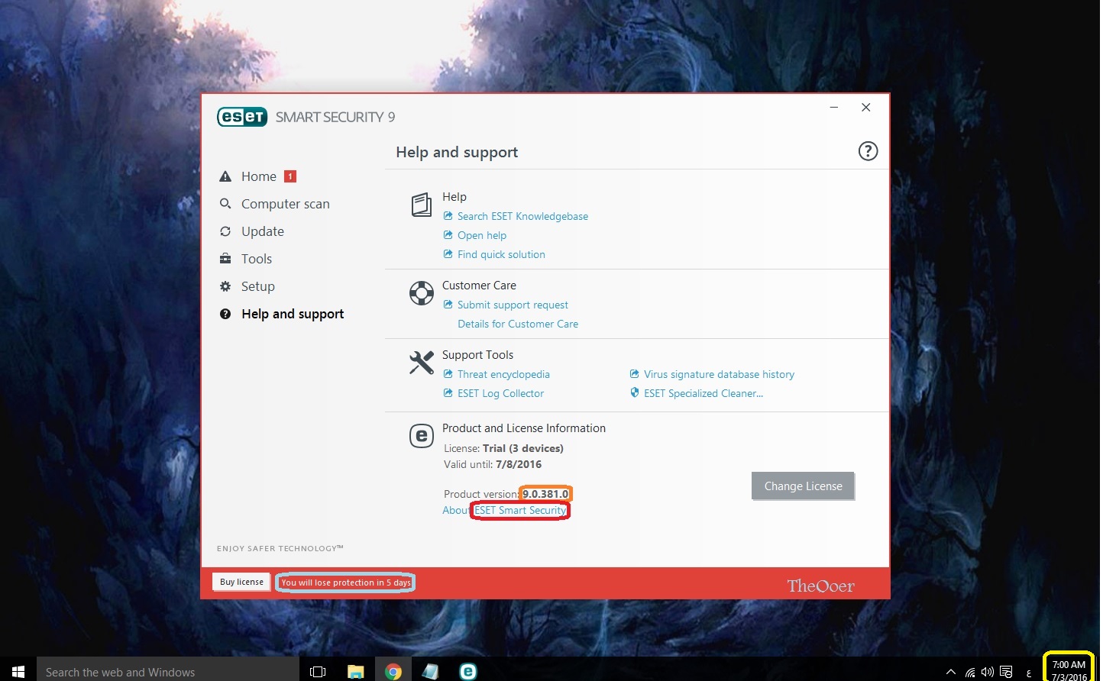Image resolution: width=1103 pixels, height=681 pixels.
Task: Select Tools in the sidebar
Action: click(256, 259)
